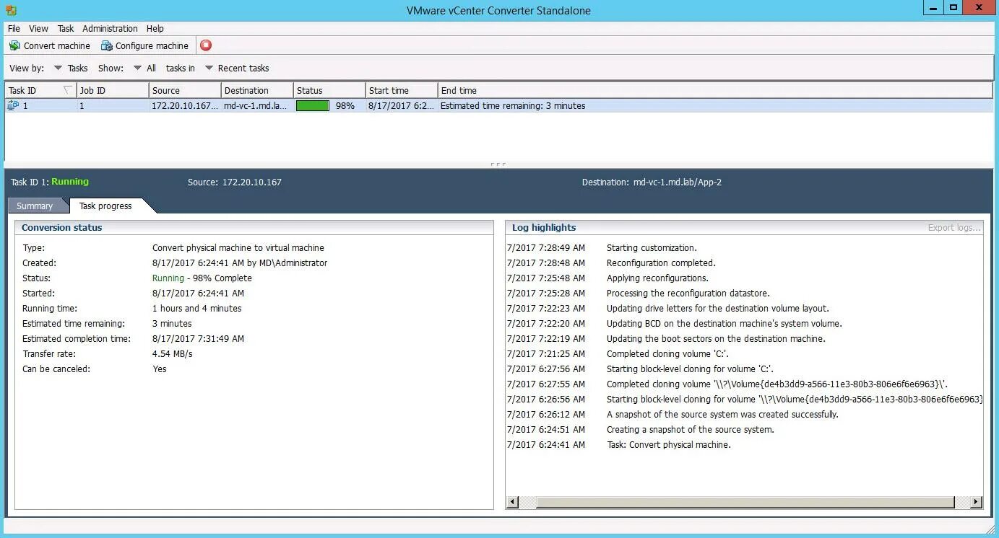Click the start time cell 8/17/2017 6:2
The width and height of the screenshot is (999, 538).
402,105
